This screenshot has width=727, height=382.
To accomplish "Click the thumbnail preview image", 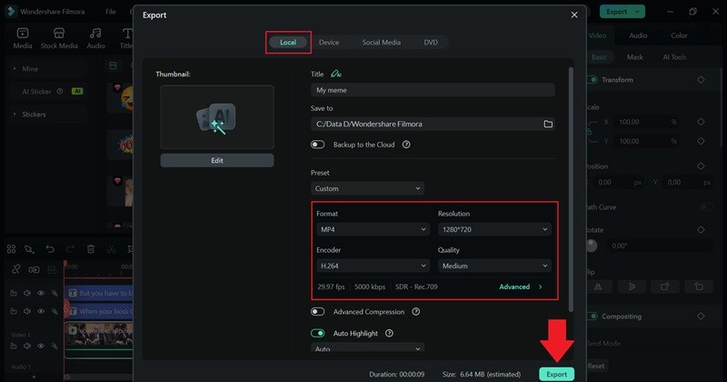I will tap(217, 117).
